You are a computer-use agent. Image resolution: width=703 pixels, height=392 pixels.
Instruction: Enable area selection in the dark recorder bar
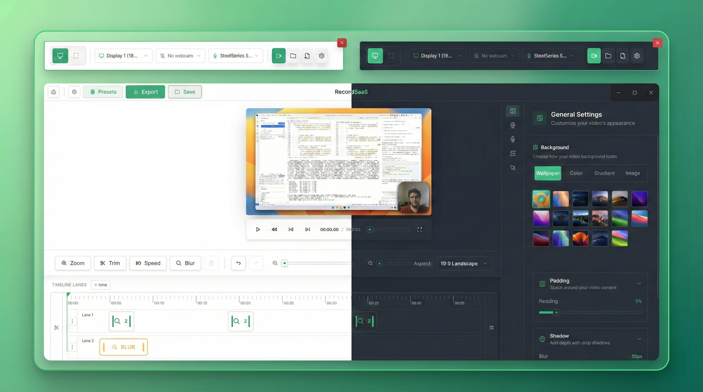[391, 56]
